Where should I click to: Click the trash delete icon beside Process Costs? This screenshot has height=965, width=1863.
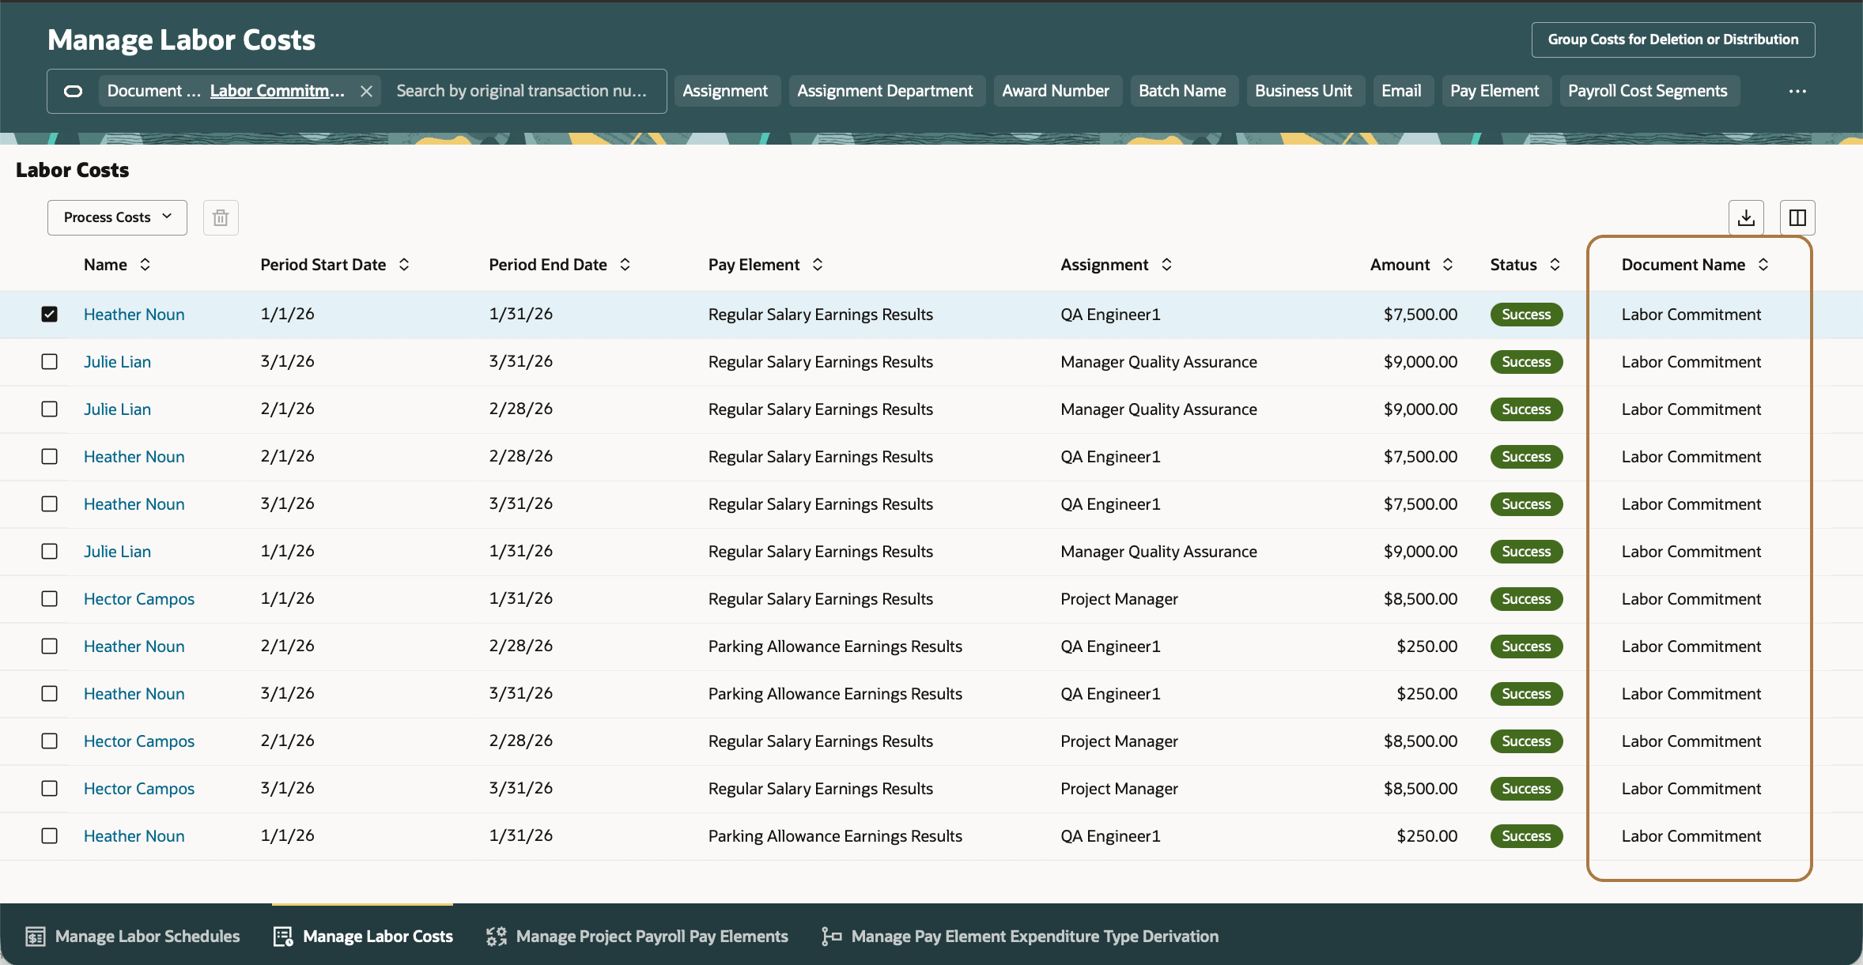[x=220, y=217]
